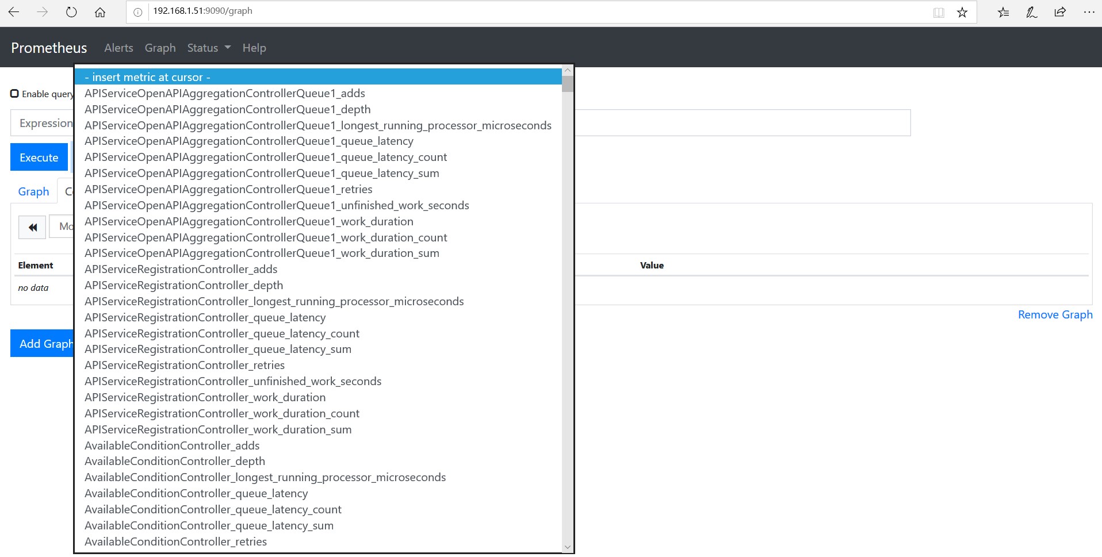The image size is (1102, 557).
Task: Select APIServiceRegistrationController_work_duration metric
Action: click(318, 397)
